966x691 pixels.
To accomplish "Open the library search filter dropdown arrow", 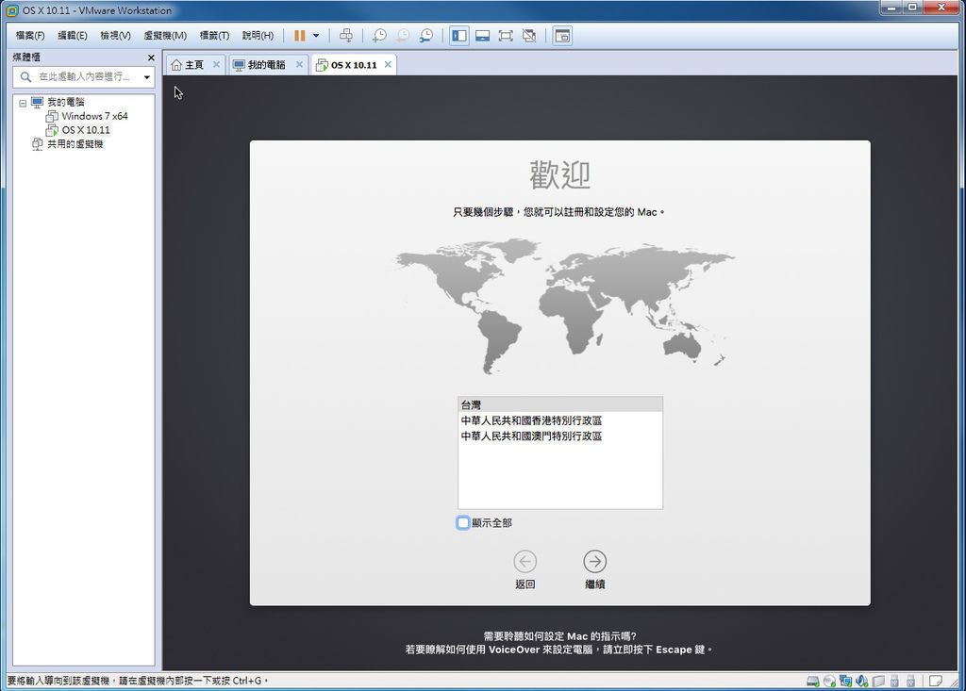I will coord(147,77).
